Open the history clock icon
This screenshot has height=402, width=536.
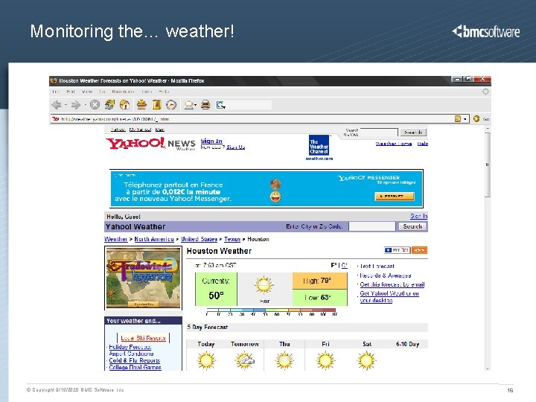pyautogui.click(x=171, y=105)
